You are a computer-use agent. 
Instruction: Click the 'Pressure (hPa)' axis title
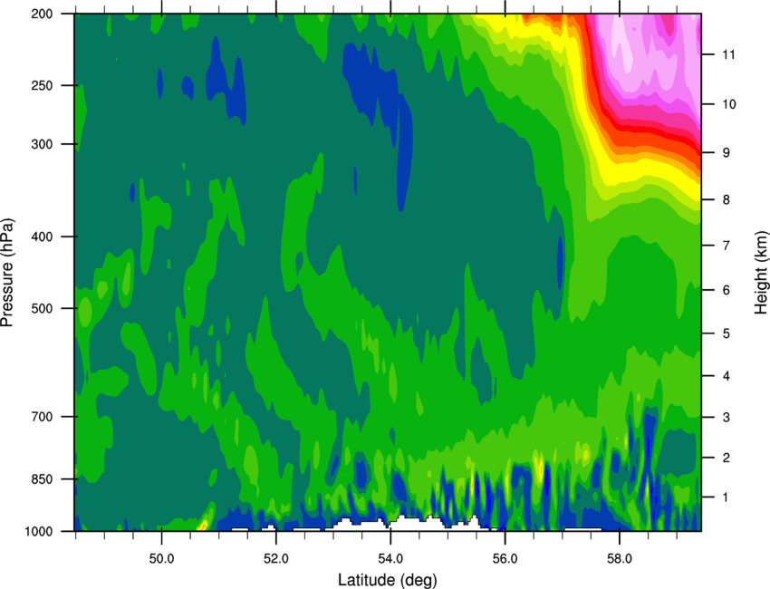tap(7, 272)
